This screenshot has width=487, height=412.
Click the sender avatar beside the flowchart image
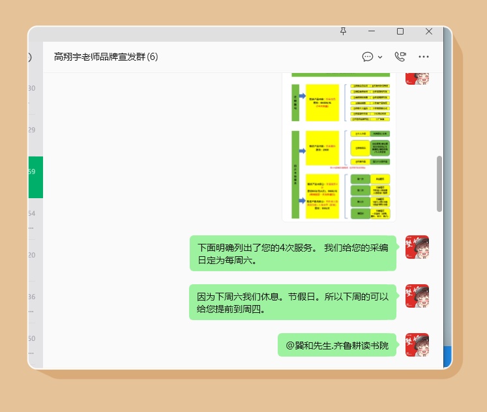[417, 76]
